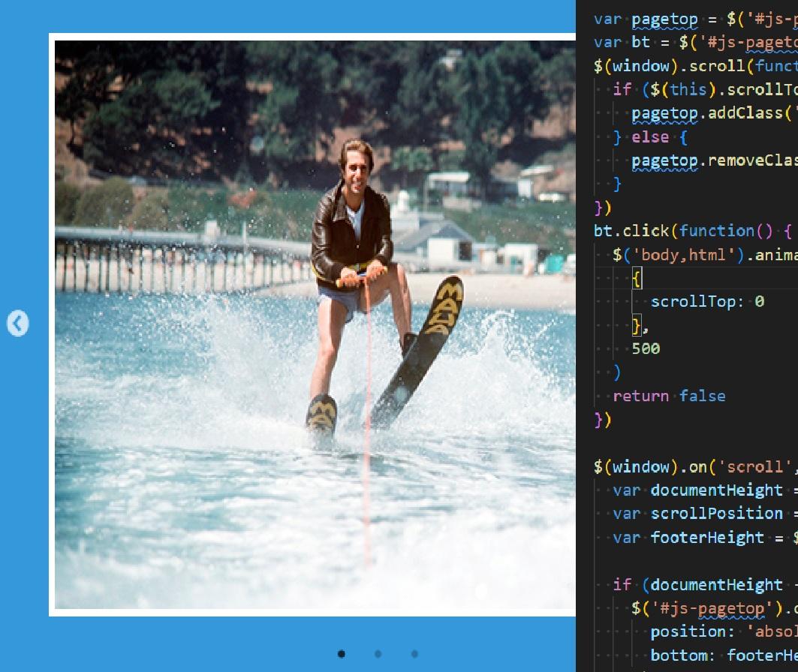Click the 'else' keyword in code
The height and width of the screenshot is (672, 798).
[650, 137]
